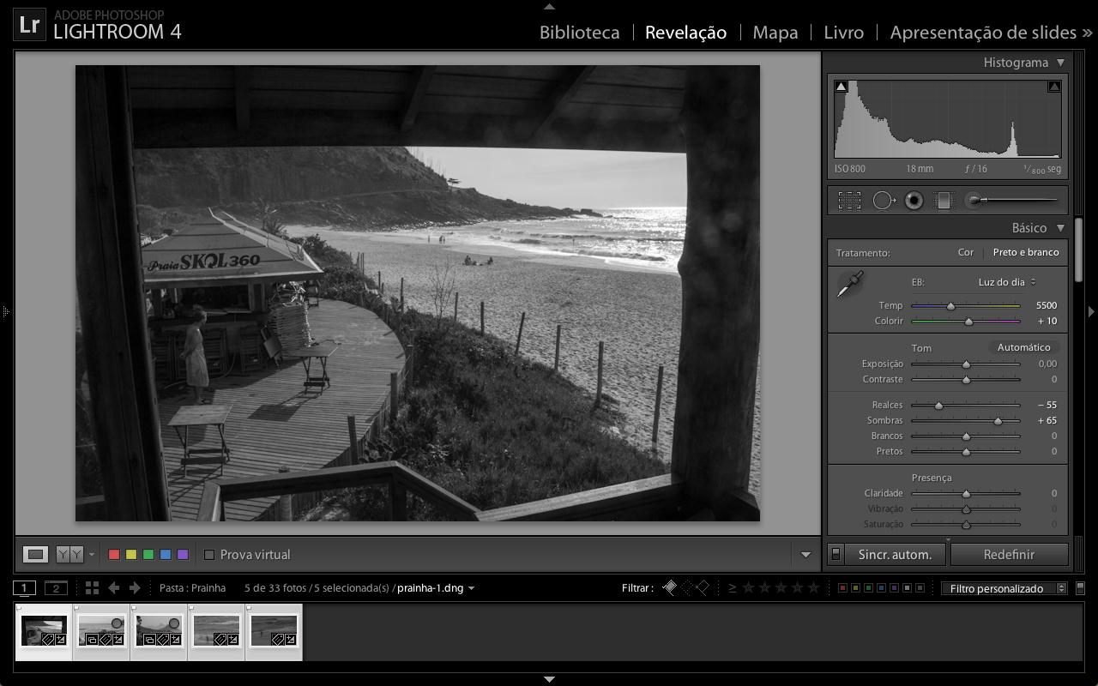Click the Redefinir button
The width and height of the screenshot is (1098, 686).
[x=1009, y=554]
